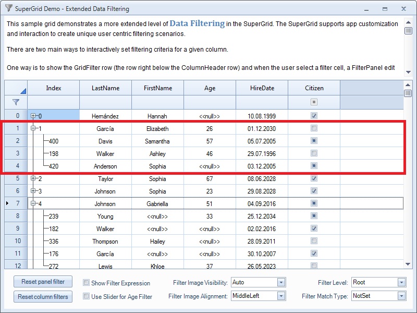Click the filter funnel icon in row header

16,102
